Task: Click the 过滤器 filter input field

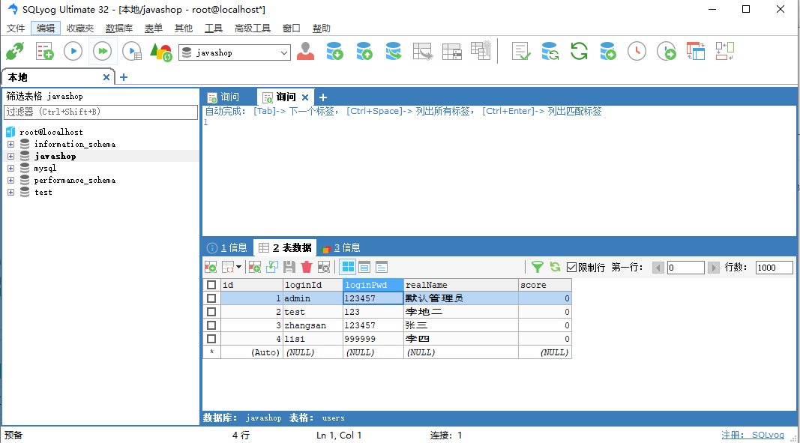Action: click(x=100, y=112)
